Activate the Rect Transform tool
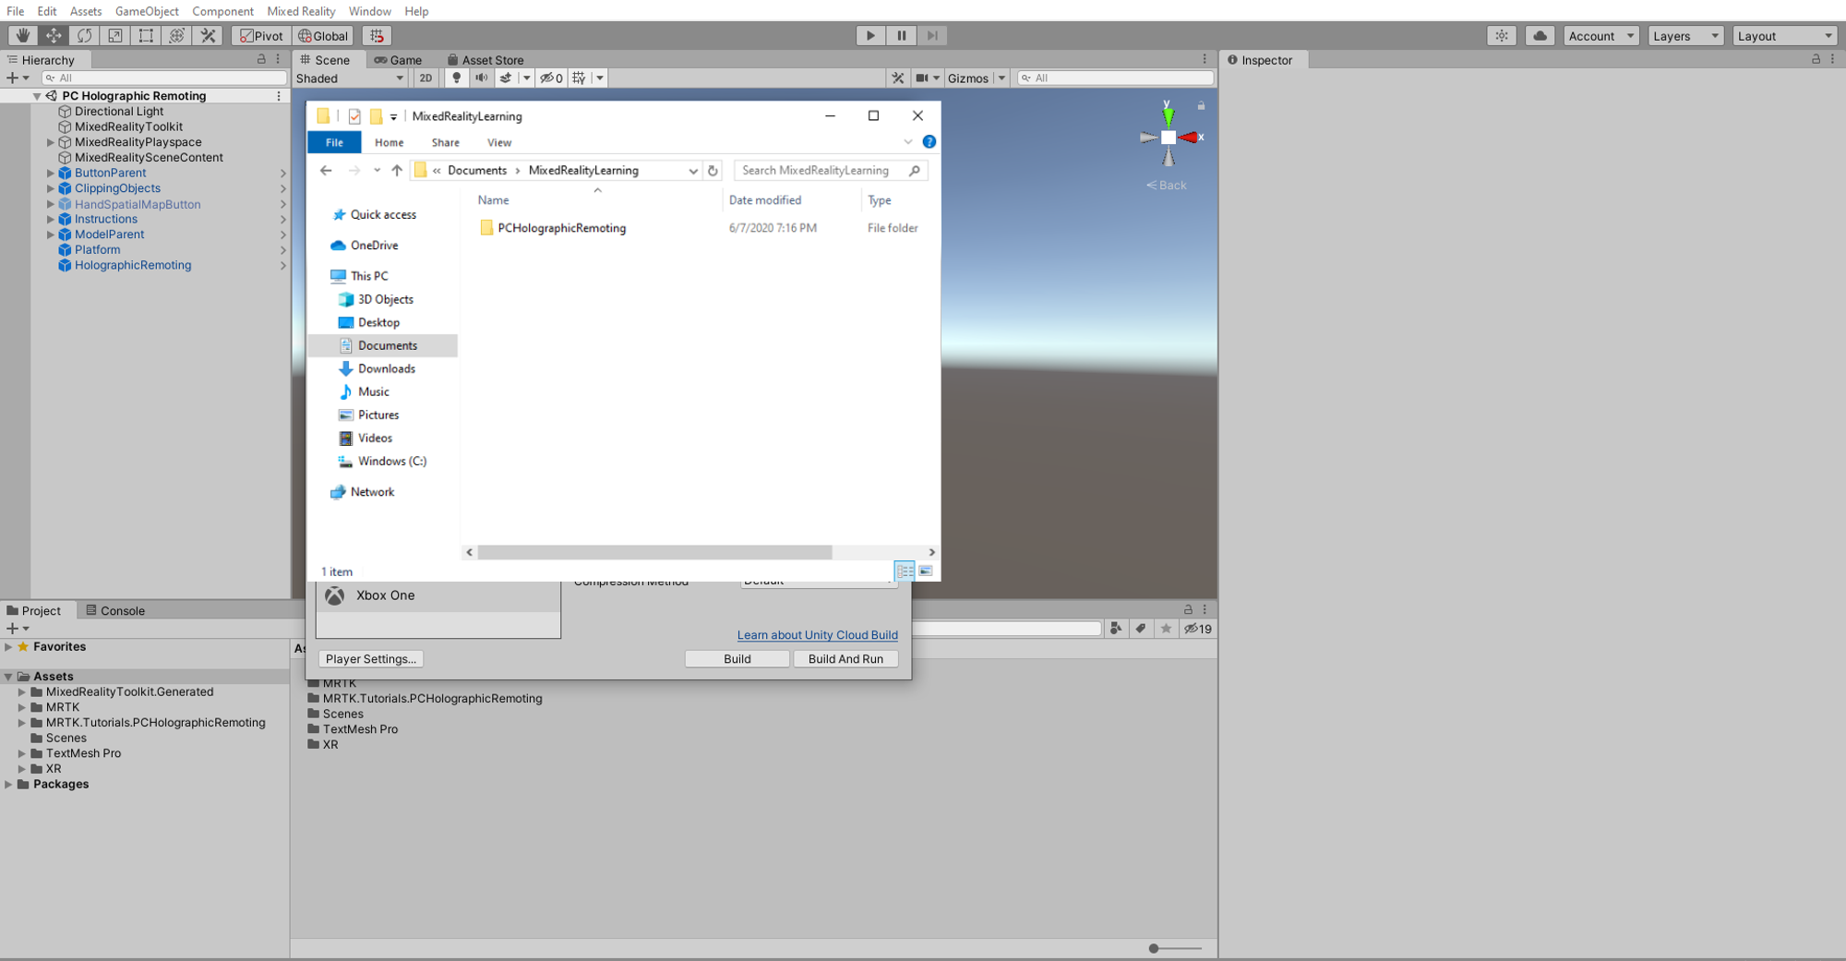This screenshot has width=1846, height=961. tap(146, 35)
